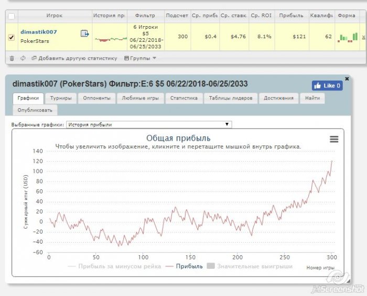The width and height of the screenshot is (367, 296).
Task: Uncheck the dimastik007 row checkbox
Action: point(11,37)
